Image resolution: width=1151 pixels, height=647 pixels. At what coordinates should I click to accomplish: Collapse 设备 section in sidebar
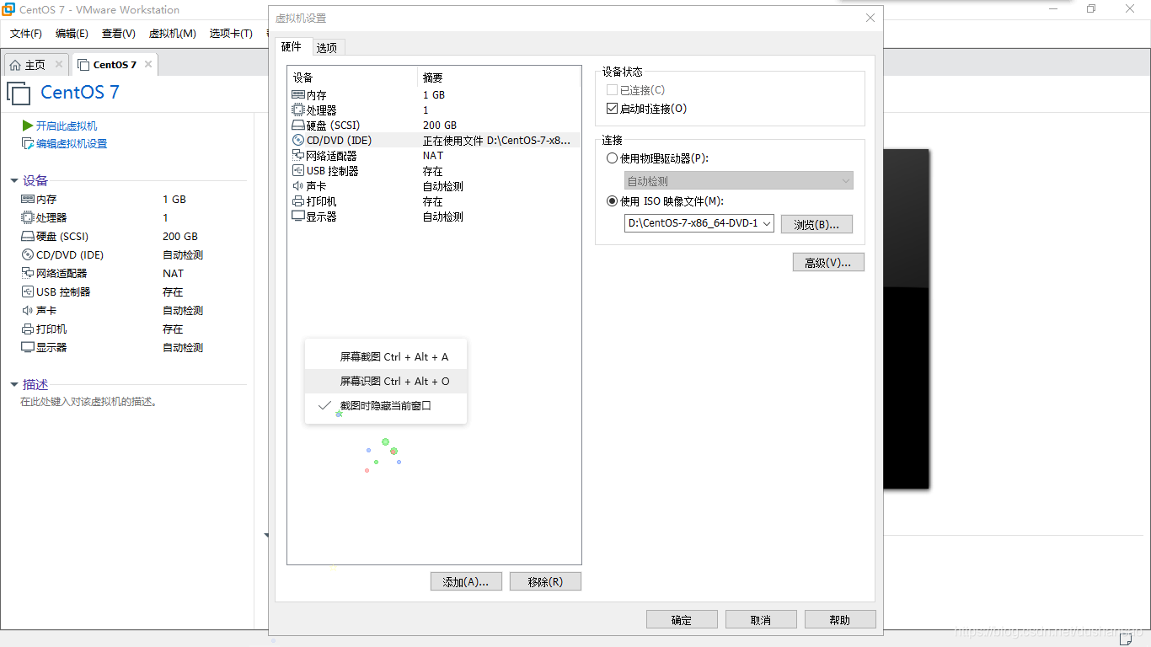coord(14,181)
